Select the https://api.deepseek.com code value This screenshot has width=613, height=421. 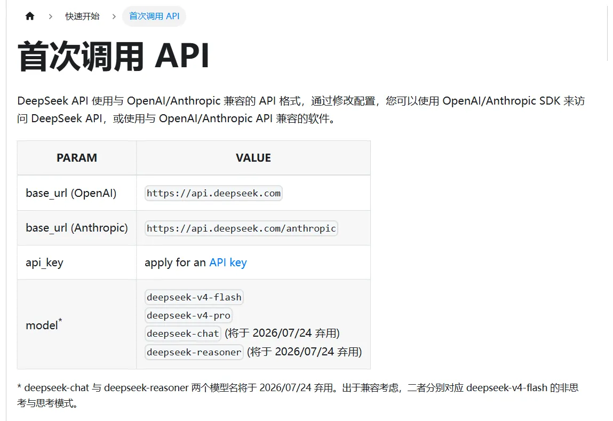coord(213,193)
